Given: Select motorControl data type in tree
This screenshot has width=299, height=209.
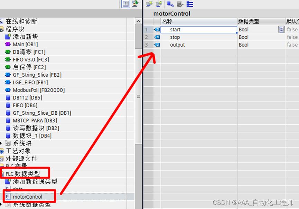Looking at the screenshot, I should (x=27, y=197).
